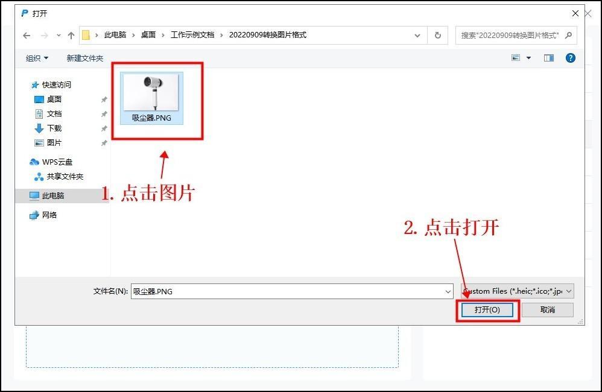Open the 组织 menu
602x392 pixels.
[37, 58]
